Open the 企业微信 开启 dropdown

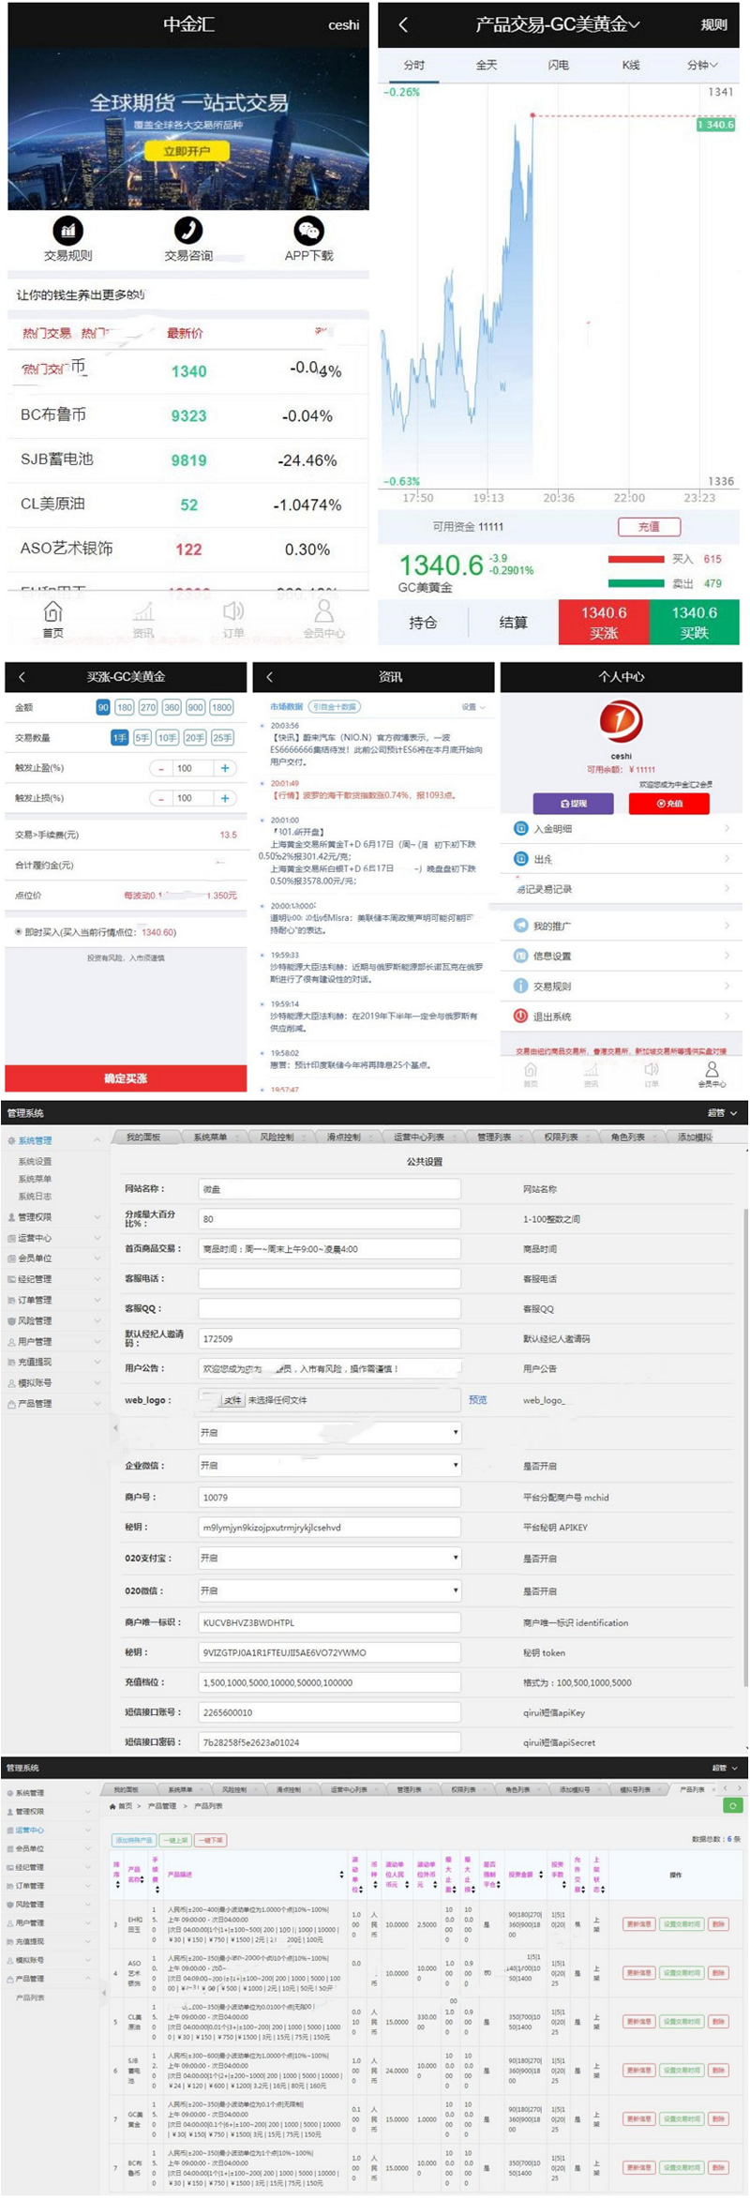coord(329,1465)
